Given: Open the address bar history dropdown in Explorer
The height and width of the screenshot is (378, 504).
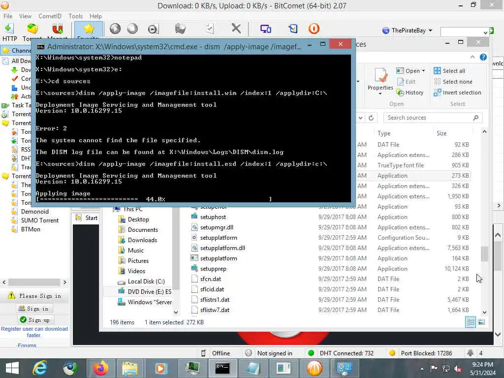Looking at the screenshot, I should click(x=361, y=118).
